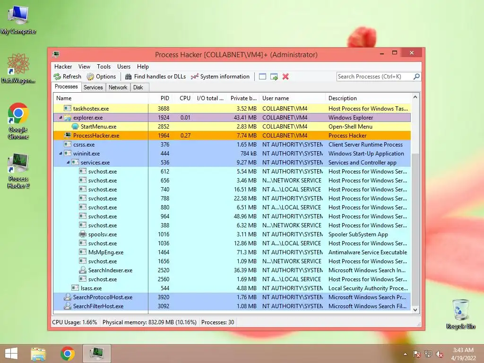Switch to the Services tab
484x363 pixels.
93,87
